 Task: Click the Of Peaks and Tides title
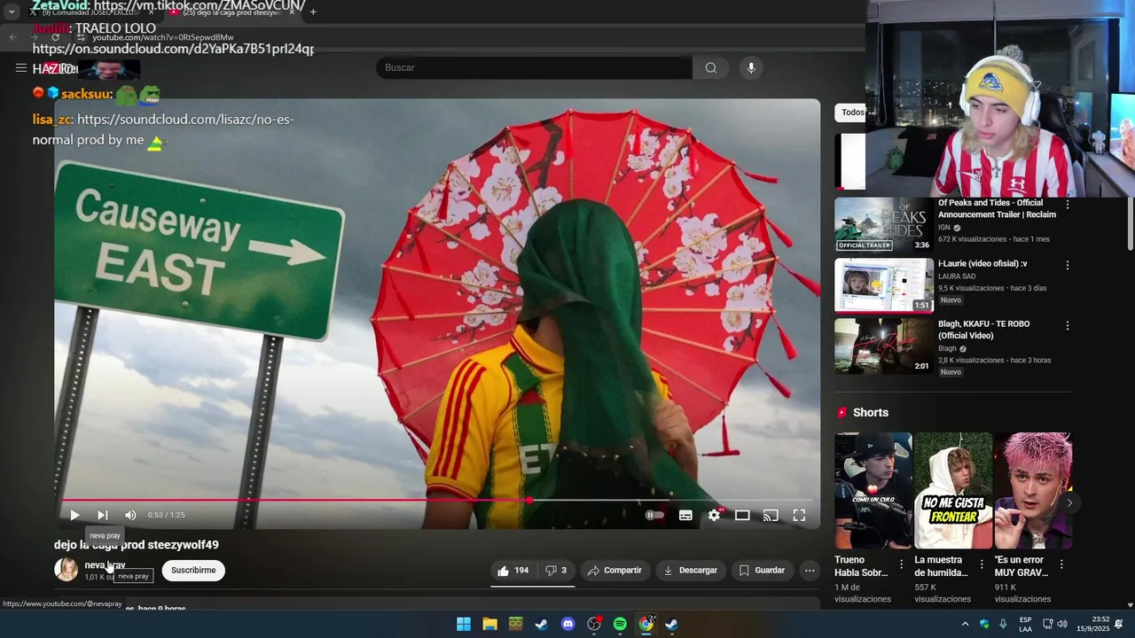pyautogui.click(x=997, y=208)
